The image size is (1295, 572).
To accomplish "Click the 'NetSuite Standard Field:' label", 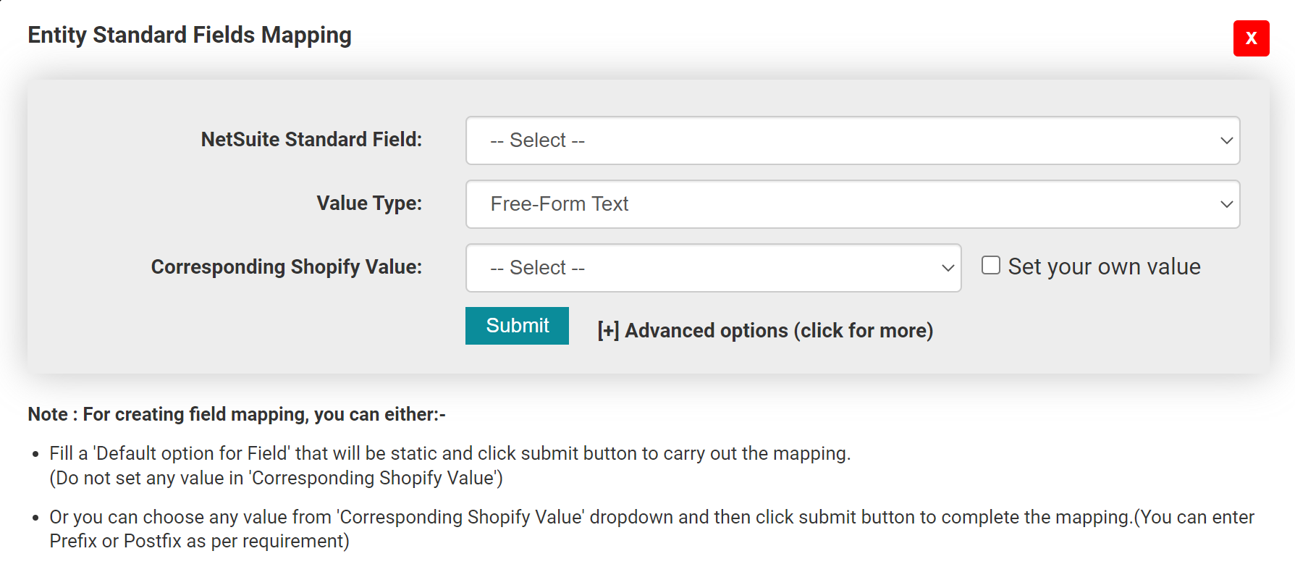I will 311,140.
